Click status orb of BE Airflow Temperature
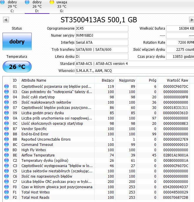 [6, 155]
